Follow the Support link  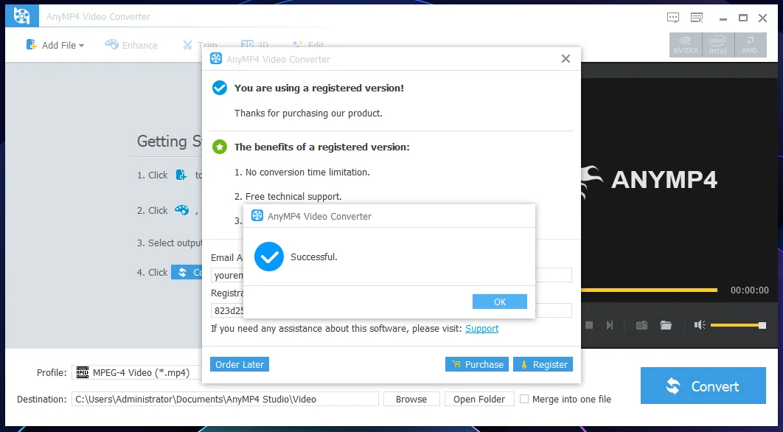pos(482,329)
